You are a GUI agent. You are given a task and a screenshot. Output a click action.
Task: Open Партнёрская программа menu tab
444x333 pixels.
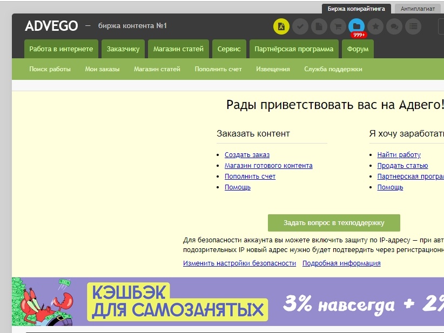pos(294,49)
